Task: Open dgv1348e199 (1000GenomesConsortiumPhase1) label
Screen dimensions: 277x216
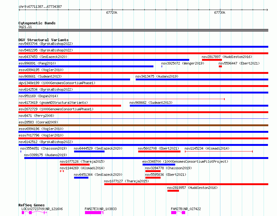Action: (x=57, y=83)
